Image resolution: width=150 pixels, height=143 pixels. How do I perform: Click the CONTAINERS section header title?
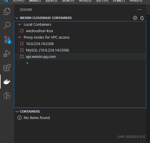tap(30, 111)
